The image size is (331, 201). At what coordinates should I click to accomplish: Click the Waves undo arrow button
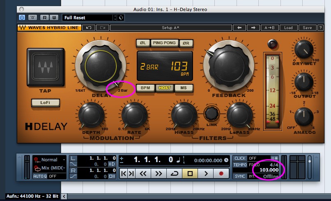pos(89,28)
